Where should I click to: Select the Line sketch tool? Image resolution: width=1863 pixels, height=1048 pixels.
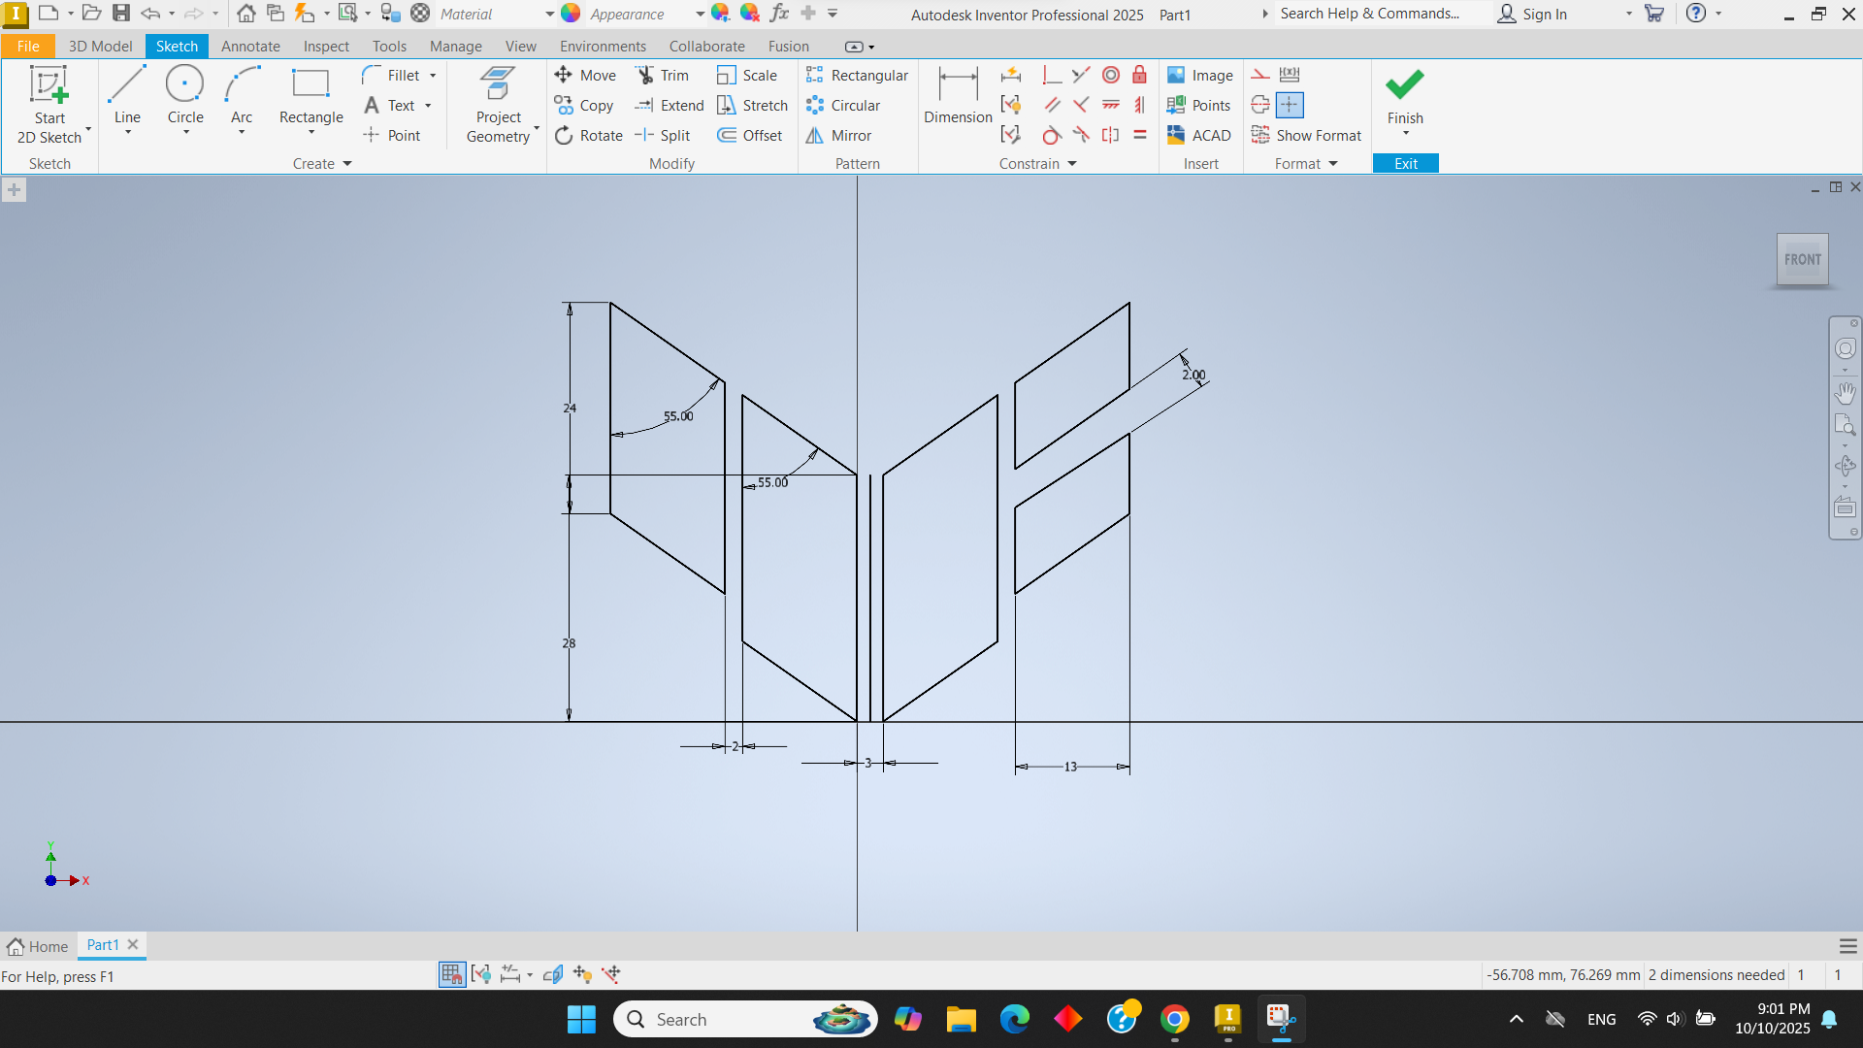(127, 95)
